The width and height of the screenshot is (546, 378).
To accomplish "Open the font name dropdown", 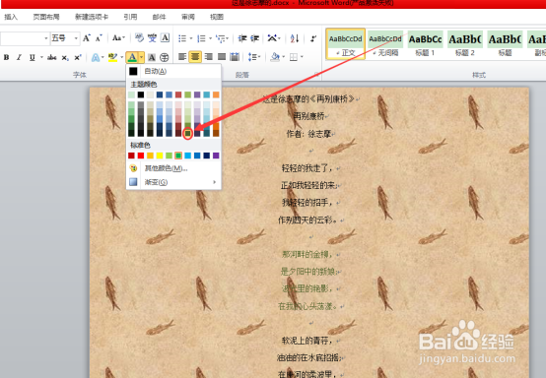I will (x=46, y=38).
